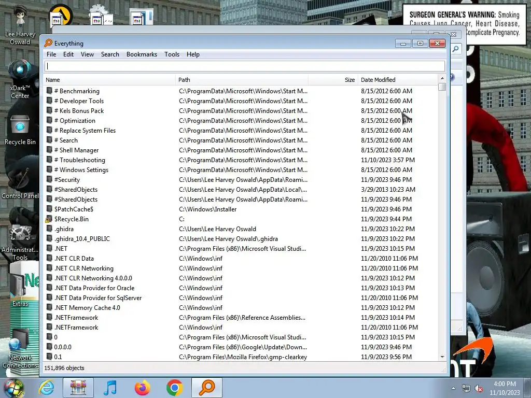Open the Recycle Bin desktop icon

point(20,130)
